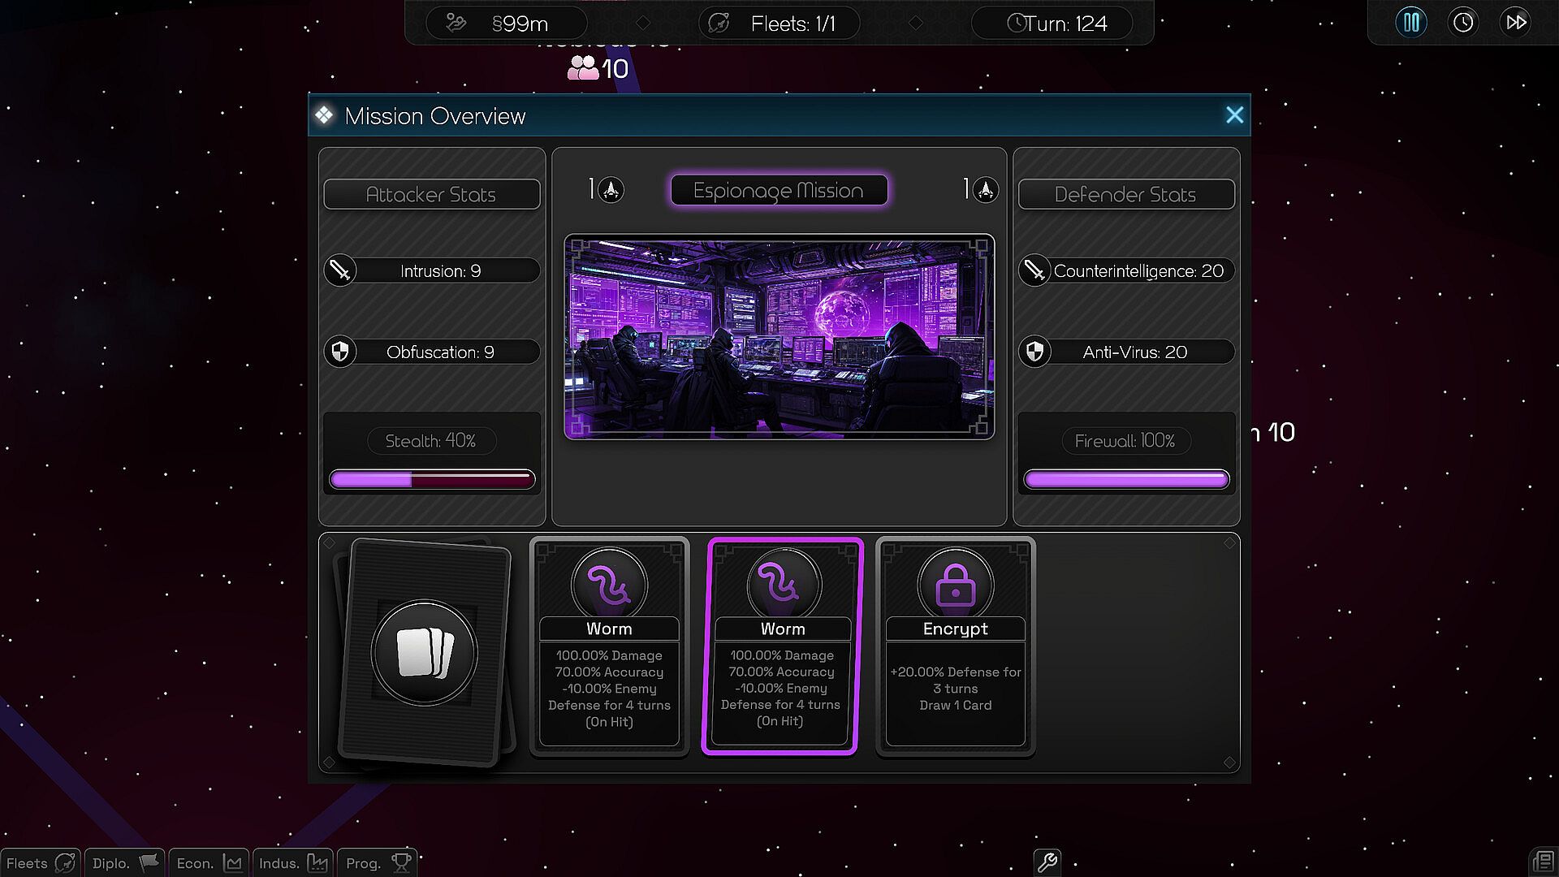Select the first Worm card
Screen dimensions: 1559x877
609,646
